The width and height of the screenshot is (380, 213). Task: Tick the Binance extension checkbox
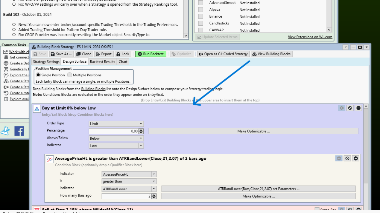[200, 16]
